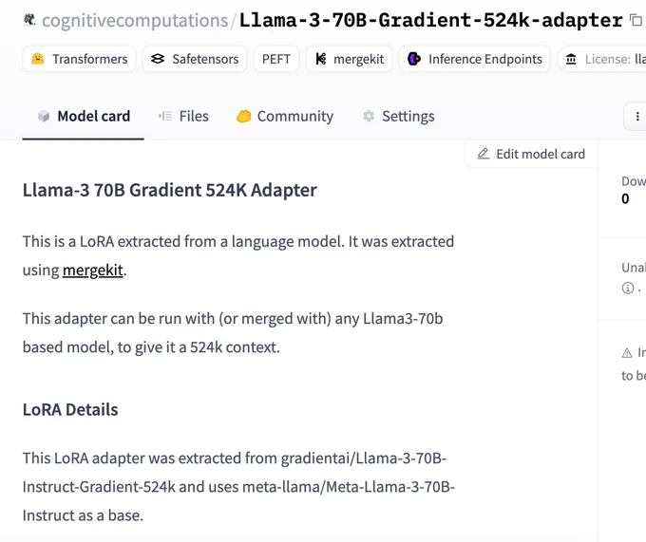Switch to the Files tab
This screenshot has width=646, height=542.
tap(183, 117)
